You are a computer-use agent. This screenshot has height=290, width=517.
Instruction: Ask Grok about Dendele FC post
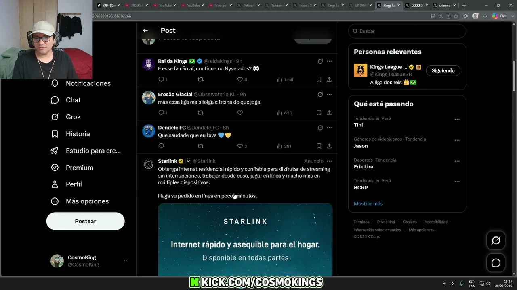pyautogui.click(x=320, y=128)
